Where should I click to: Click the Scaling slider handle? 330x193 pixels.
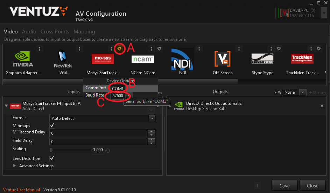(51, 150)
